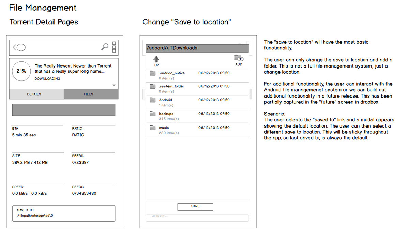Expand torrent card with small down triangle
The image size is (409, 237).
coord(114,85)
